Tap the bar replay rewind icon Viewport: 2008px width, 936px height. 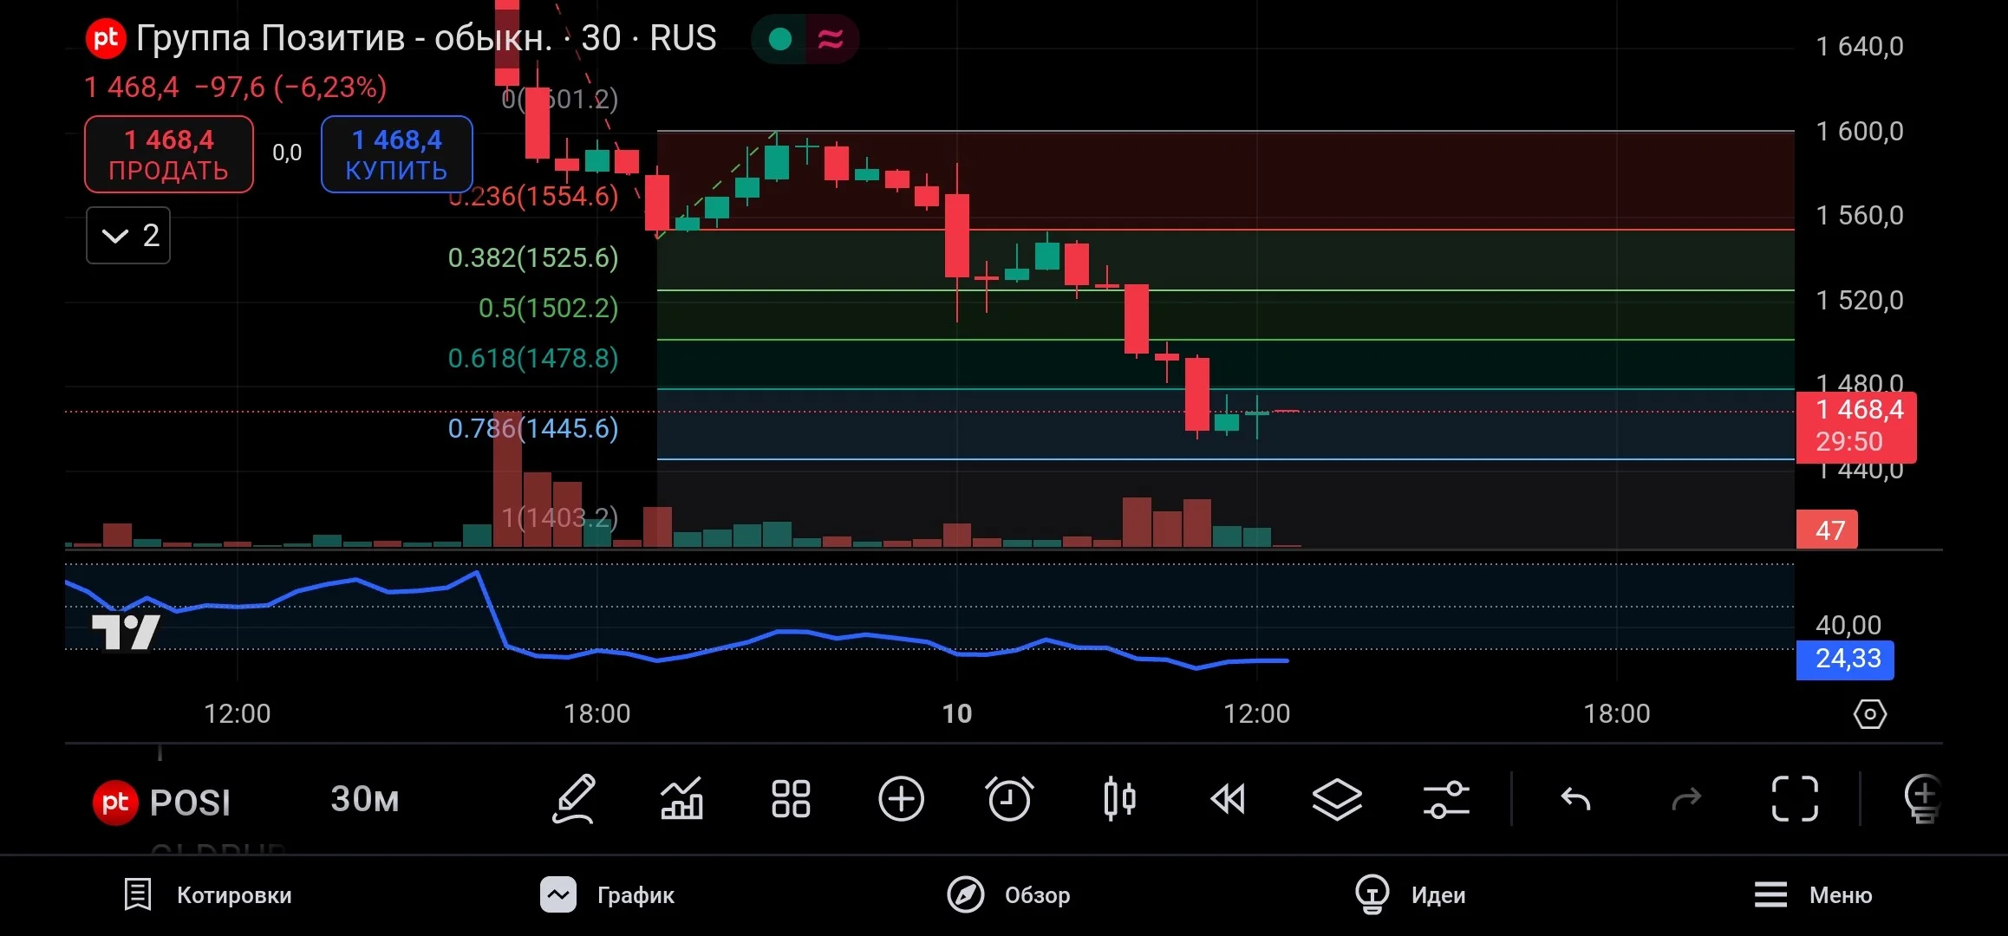point(1228,798)
